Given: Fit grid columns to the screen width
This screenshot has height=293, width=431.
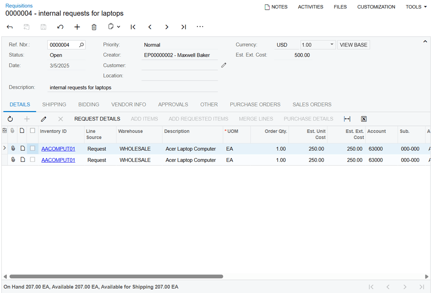Looking at the screenshot, I should 347,119.
